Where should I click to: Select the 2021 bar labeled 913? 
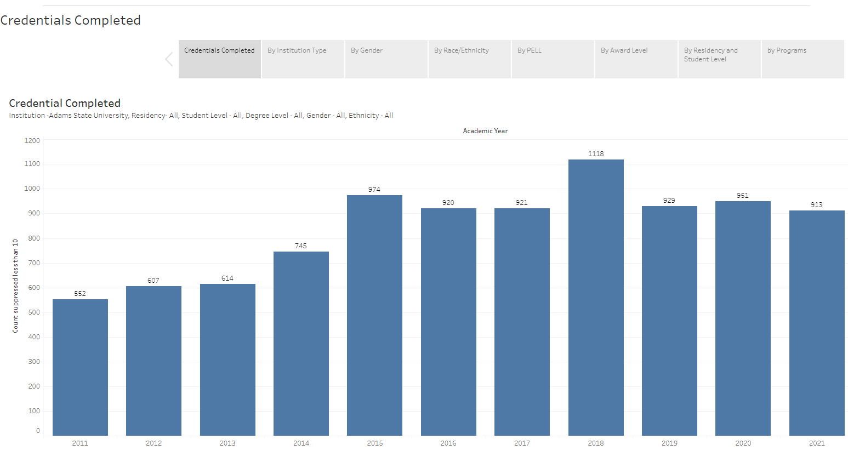[x=817, y=323]
